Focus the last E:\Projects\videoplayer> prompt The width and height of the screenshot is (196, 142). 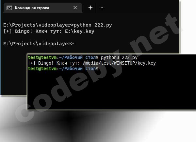point(39,44)
